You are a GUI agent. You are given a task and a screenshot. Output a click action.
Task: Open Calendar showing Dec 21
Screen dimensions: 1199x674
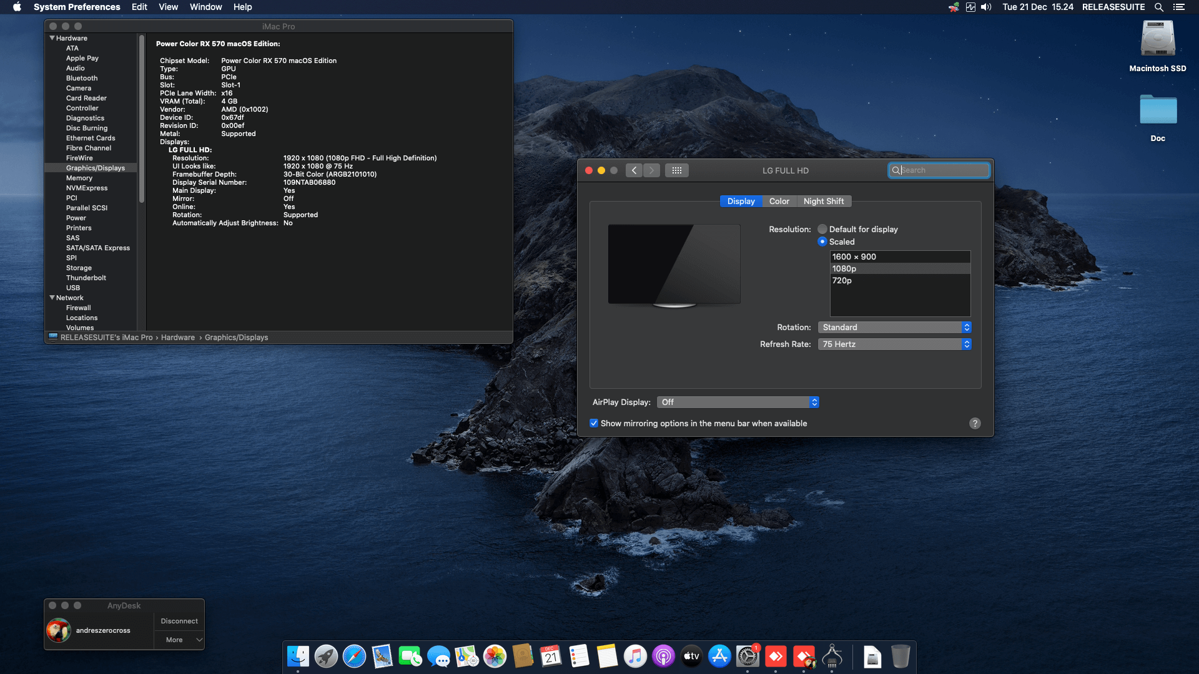pyautogui.click(x=551, y=657)
